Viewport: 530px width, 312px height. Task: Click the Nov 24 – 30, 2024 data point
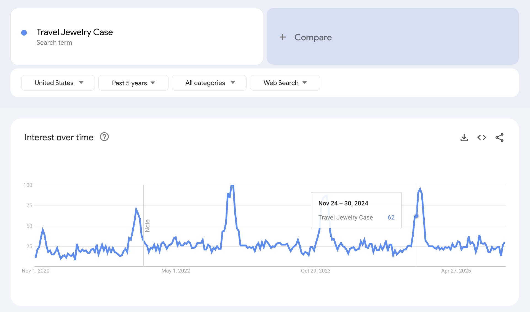(416, 216)
